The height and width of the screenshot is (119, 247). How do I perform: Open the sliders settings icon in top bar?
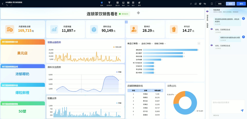[x=191, y=4]
